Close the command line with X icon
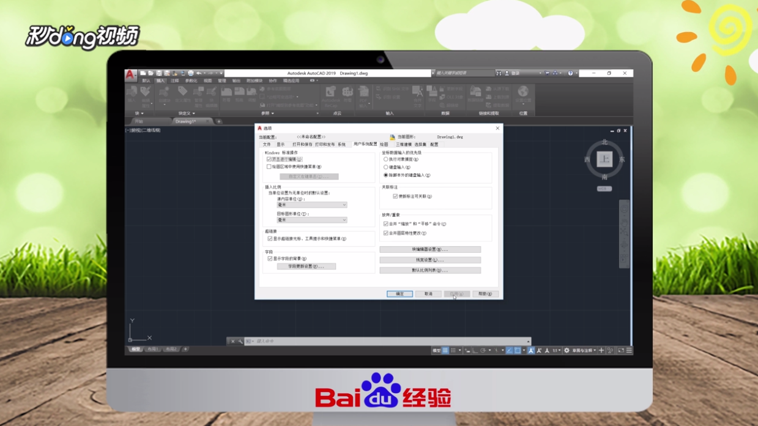The height and width of the screenshot is (426, 758). [232, 342]
